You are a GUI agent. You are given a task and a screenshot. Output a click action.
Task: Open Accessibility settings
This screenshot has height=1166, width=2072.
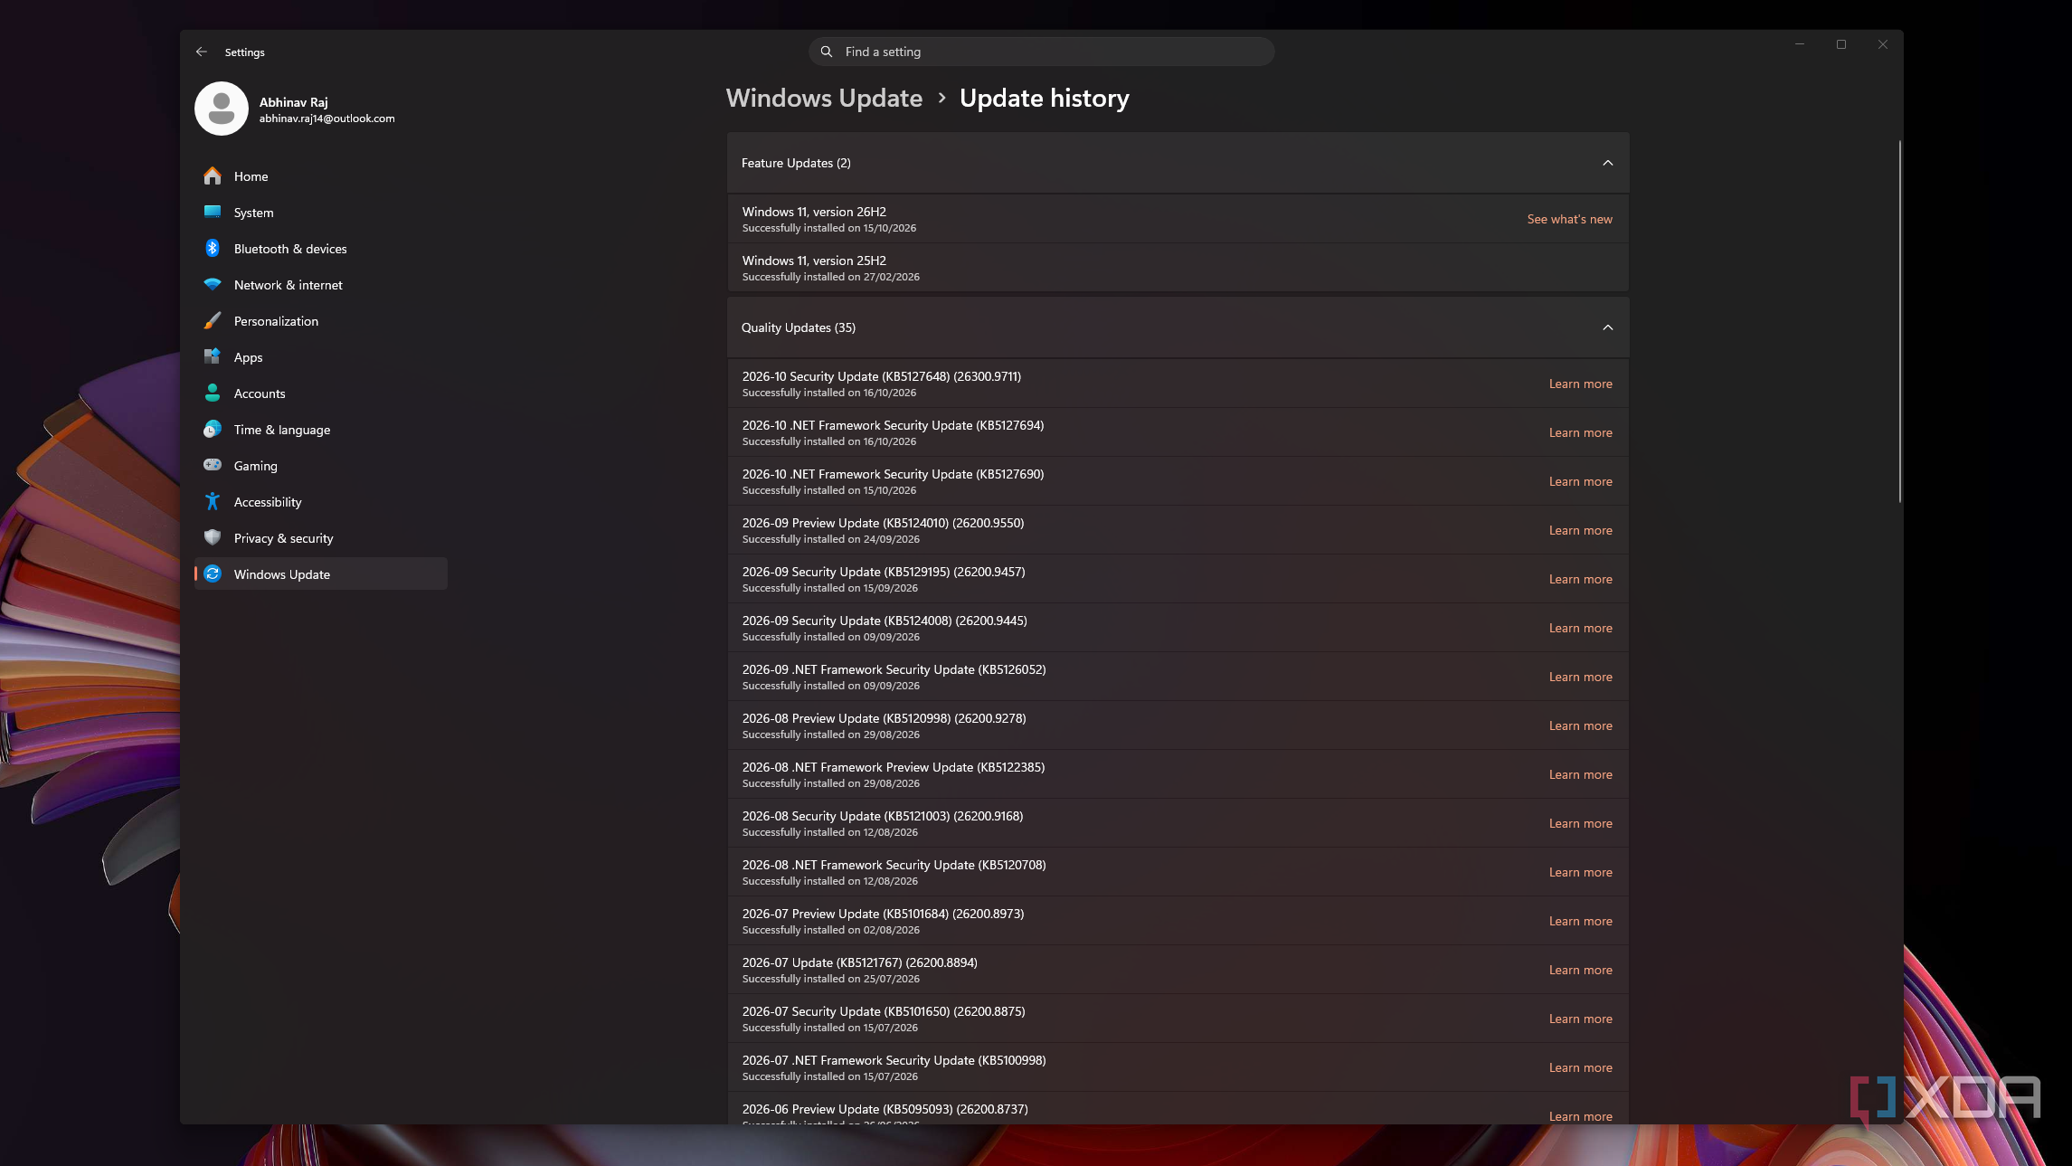[x=321, y=502]
